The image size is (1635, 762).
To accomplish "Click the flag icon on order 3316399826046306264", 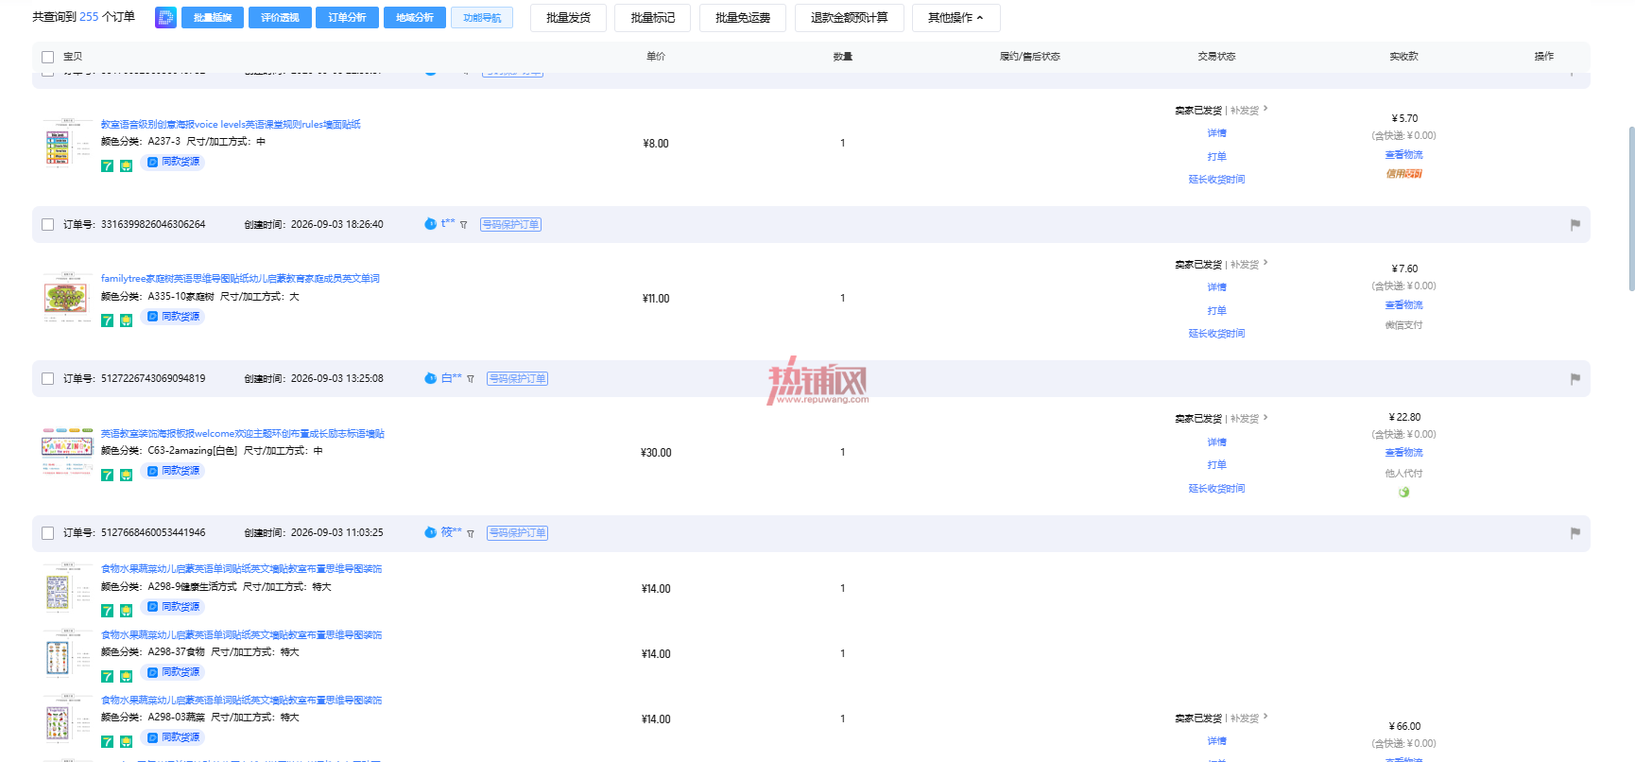I will click(1575, 225).
